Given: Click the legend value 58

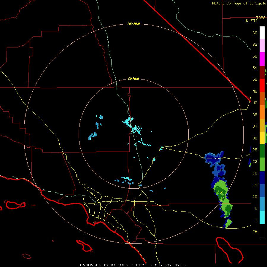Looking at the screenshot, I should tap(255, 56).
